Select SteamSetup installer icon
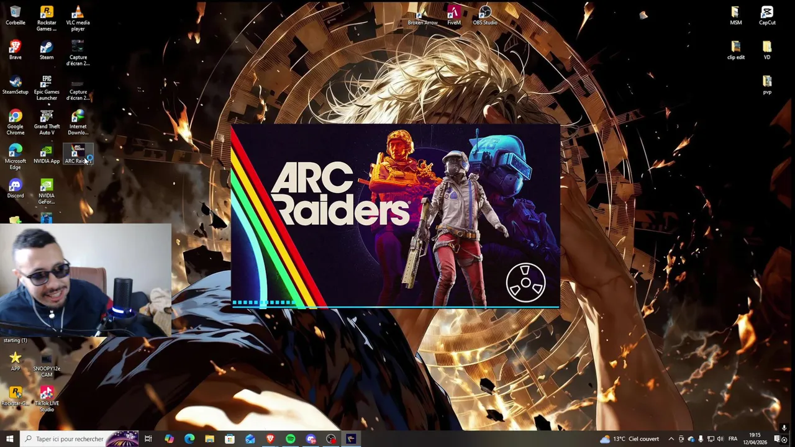The height and width of the screenshot is (447, 795). click(16, 85)
